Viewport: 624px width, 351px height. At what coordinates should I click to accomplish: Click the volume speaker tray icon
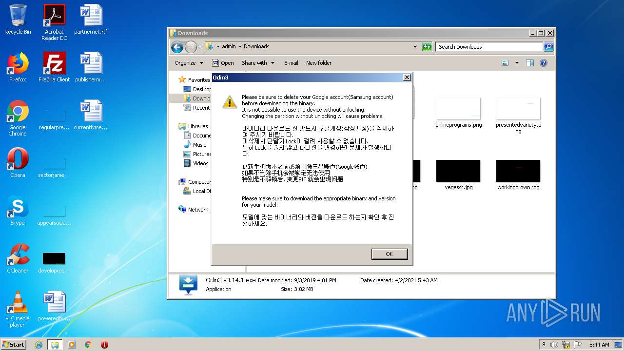point(554,345)
